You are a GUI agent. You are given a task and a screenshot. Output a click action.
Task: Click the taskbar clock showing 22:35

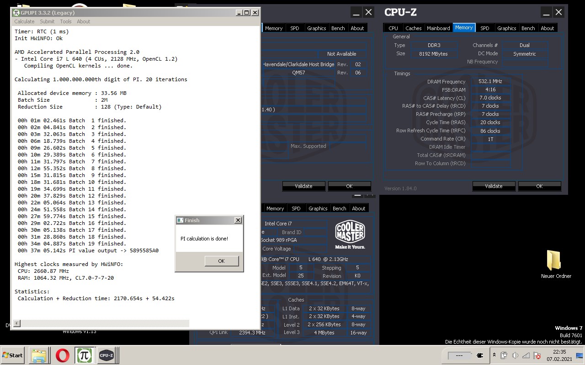tap(559, 355)
